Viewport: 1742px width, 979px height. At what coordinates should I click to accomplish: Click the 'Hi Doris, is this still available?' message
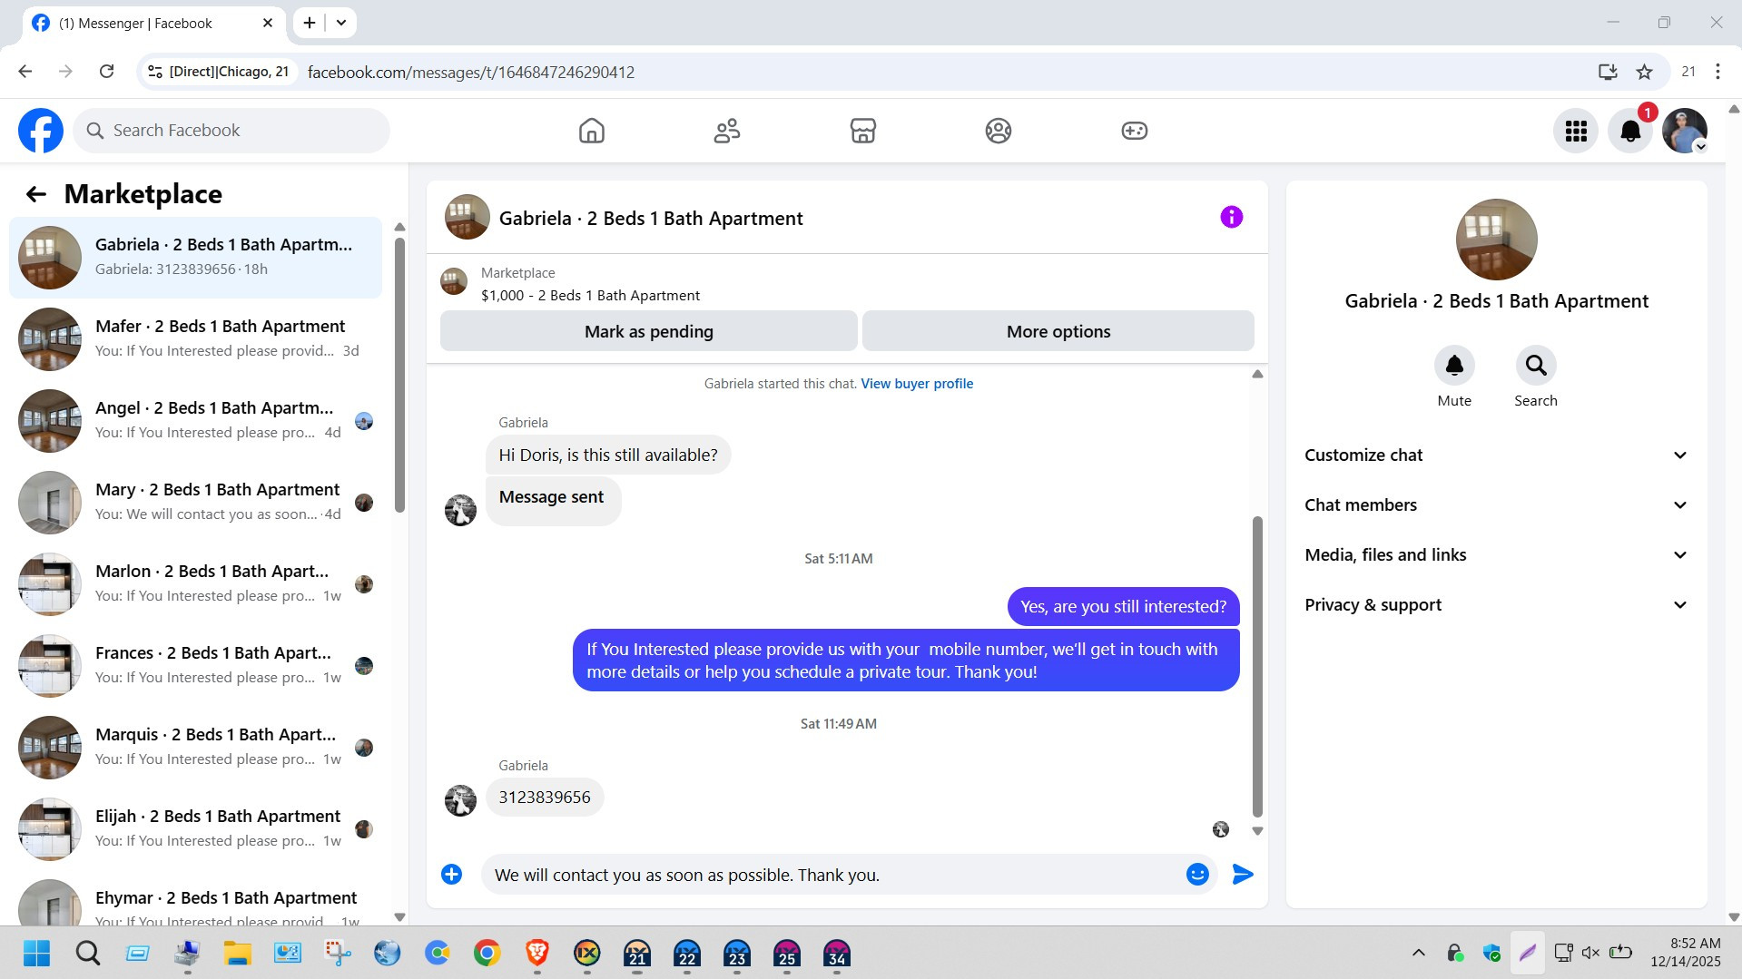pyautogui.click(x=607, y=455)
